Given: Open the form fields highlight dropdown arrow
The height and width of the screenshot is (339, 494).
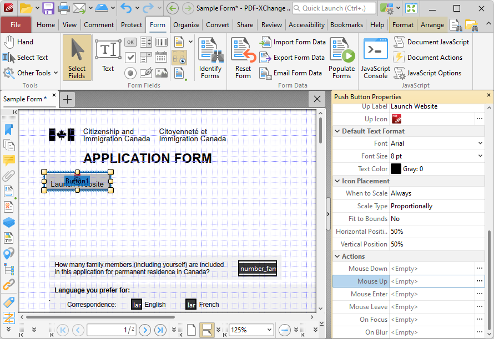Looking at the screenshot, I should (x=190, y=42).
